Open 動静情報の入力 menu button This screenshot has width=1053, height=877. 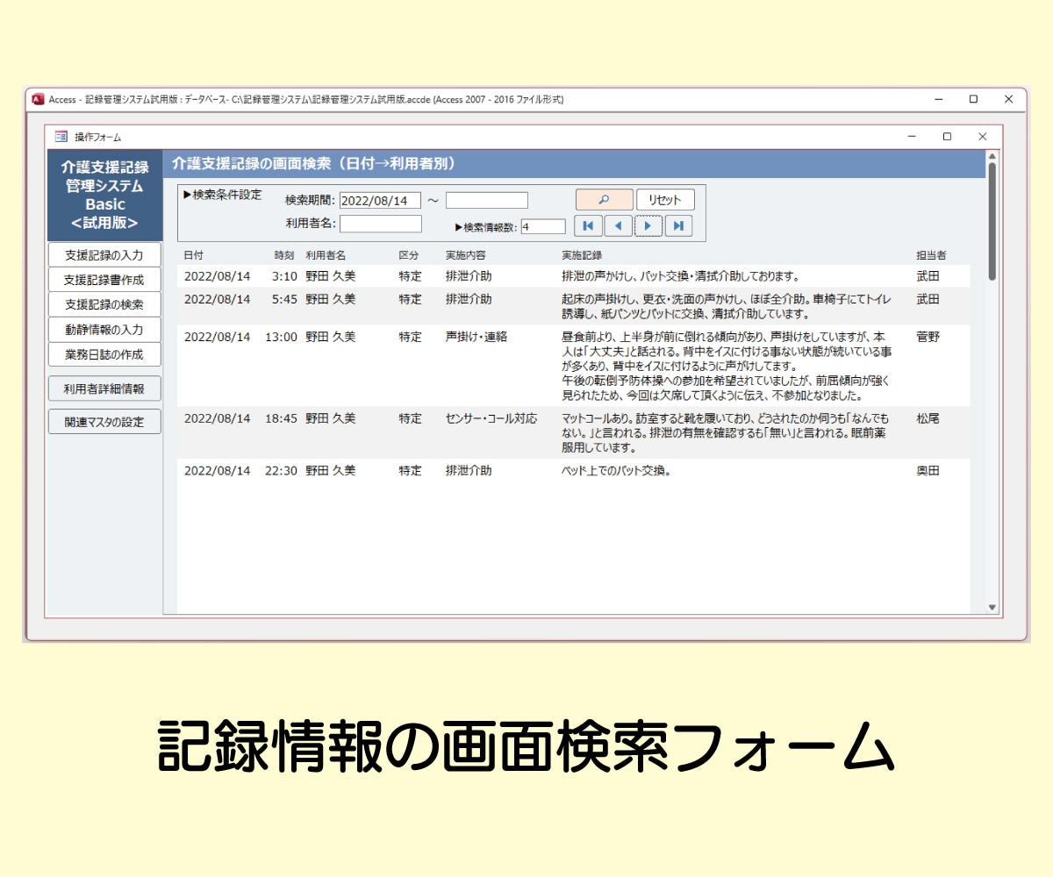[104, 330]
